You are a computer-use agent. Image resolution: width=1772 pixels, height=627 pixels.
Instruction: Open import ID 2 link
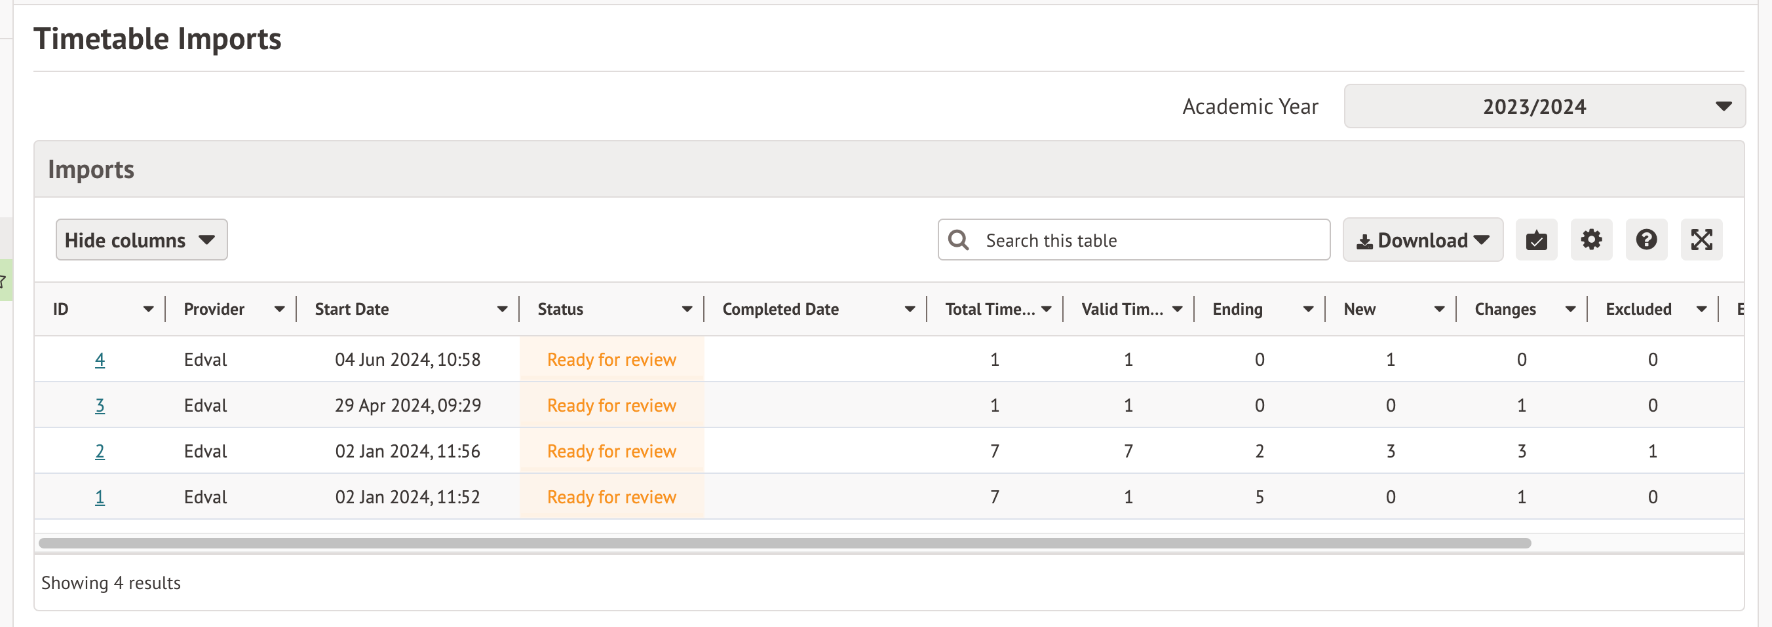pyautogui.click(x=100, y=451)
